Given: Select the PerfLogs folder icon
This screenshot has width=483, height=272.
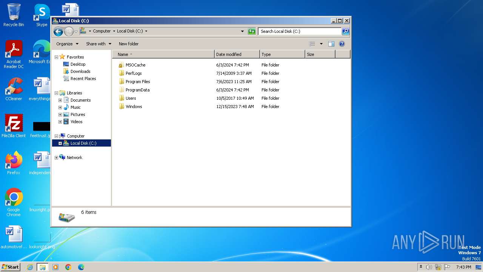Looking at the screenshot, I should (121, 73).
